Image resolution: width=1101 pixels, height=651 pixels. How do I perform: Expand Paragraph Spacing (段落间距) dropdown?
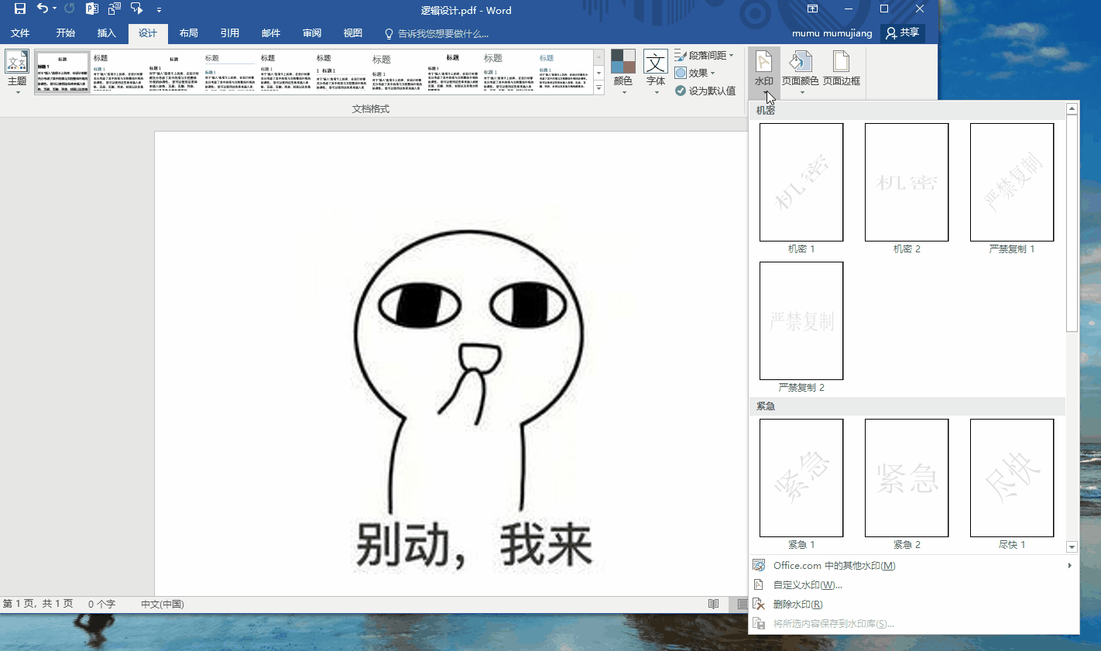point(704,56)
